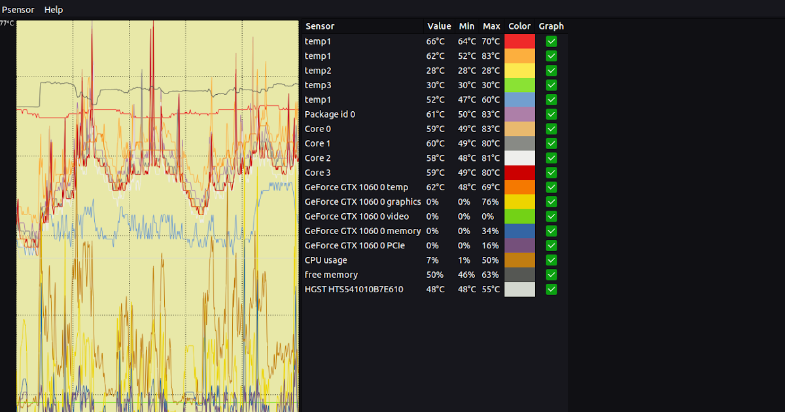Open color picker for temp1 sensor

tap(519, 41)
